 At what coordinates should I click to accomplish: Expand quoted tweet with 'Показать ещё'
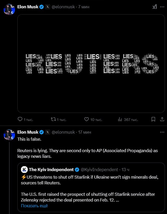click(x=34, y=206)
